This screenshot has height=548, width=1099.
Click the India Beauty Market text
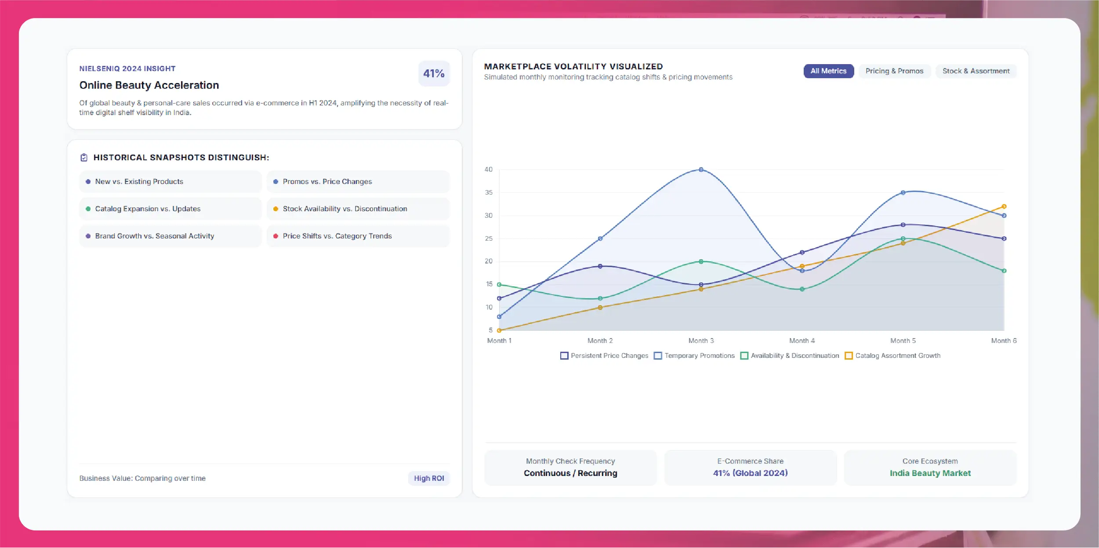click(930, 473)
